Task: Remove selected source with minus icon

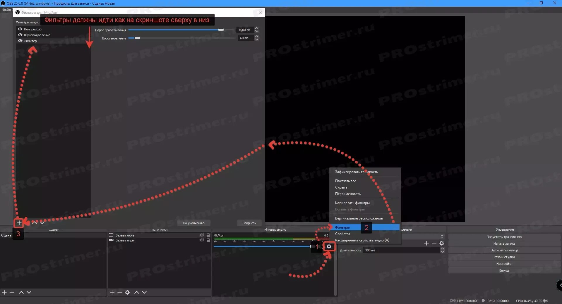Action: (120, 292)
